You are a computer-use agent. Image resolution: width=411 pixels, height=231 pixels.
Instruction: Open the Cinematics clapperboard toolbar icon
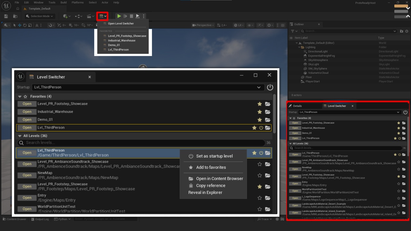(90, 16)
